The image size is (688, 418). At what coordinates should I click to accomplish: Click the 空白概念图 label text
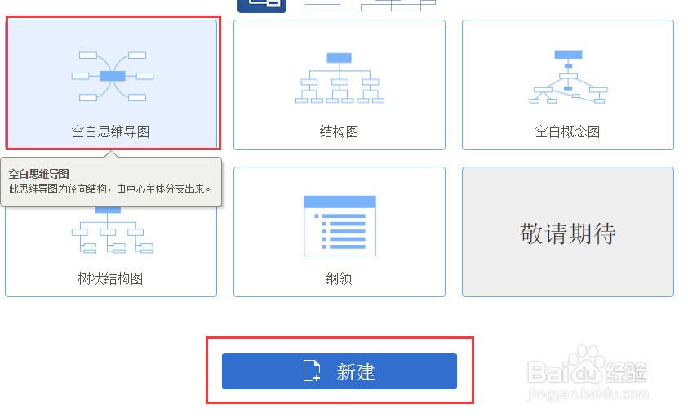click(x=567, y=131)
